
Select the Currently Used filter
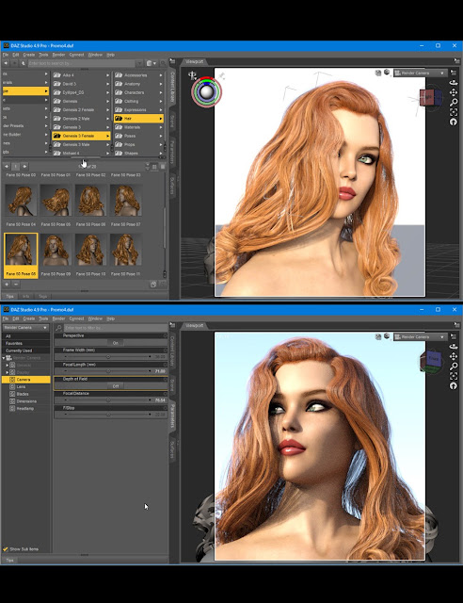tap(25, 350)
